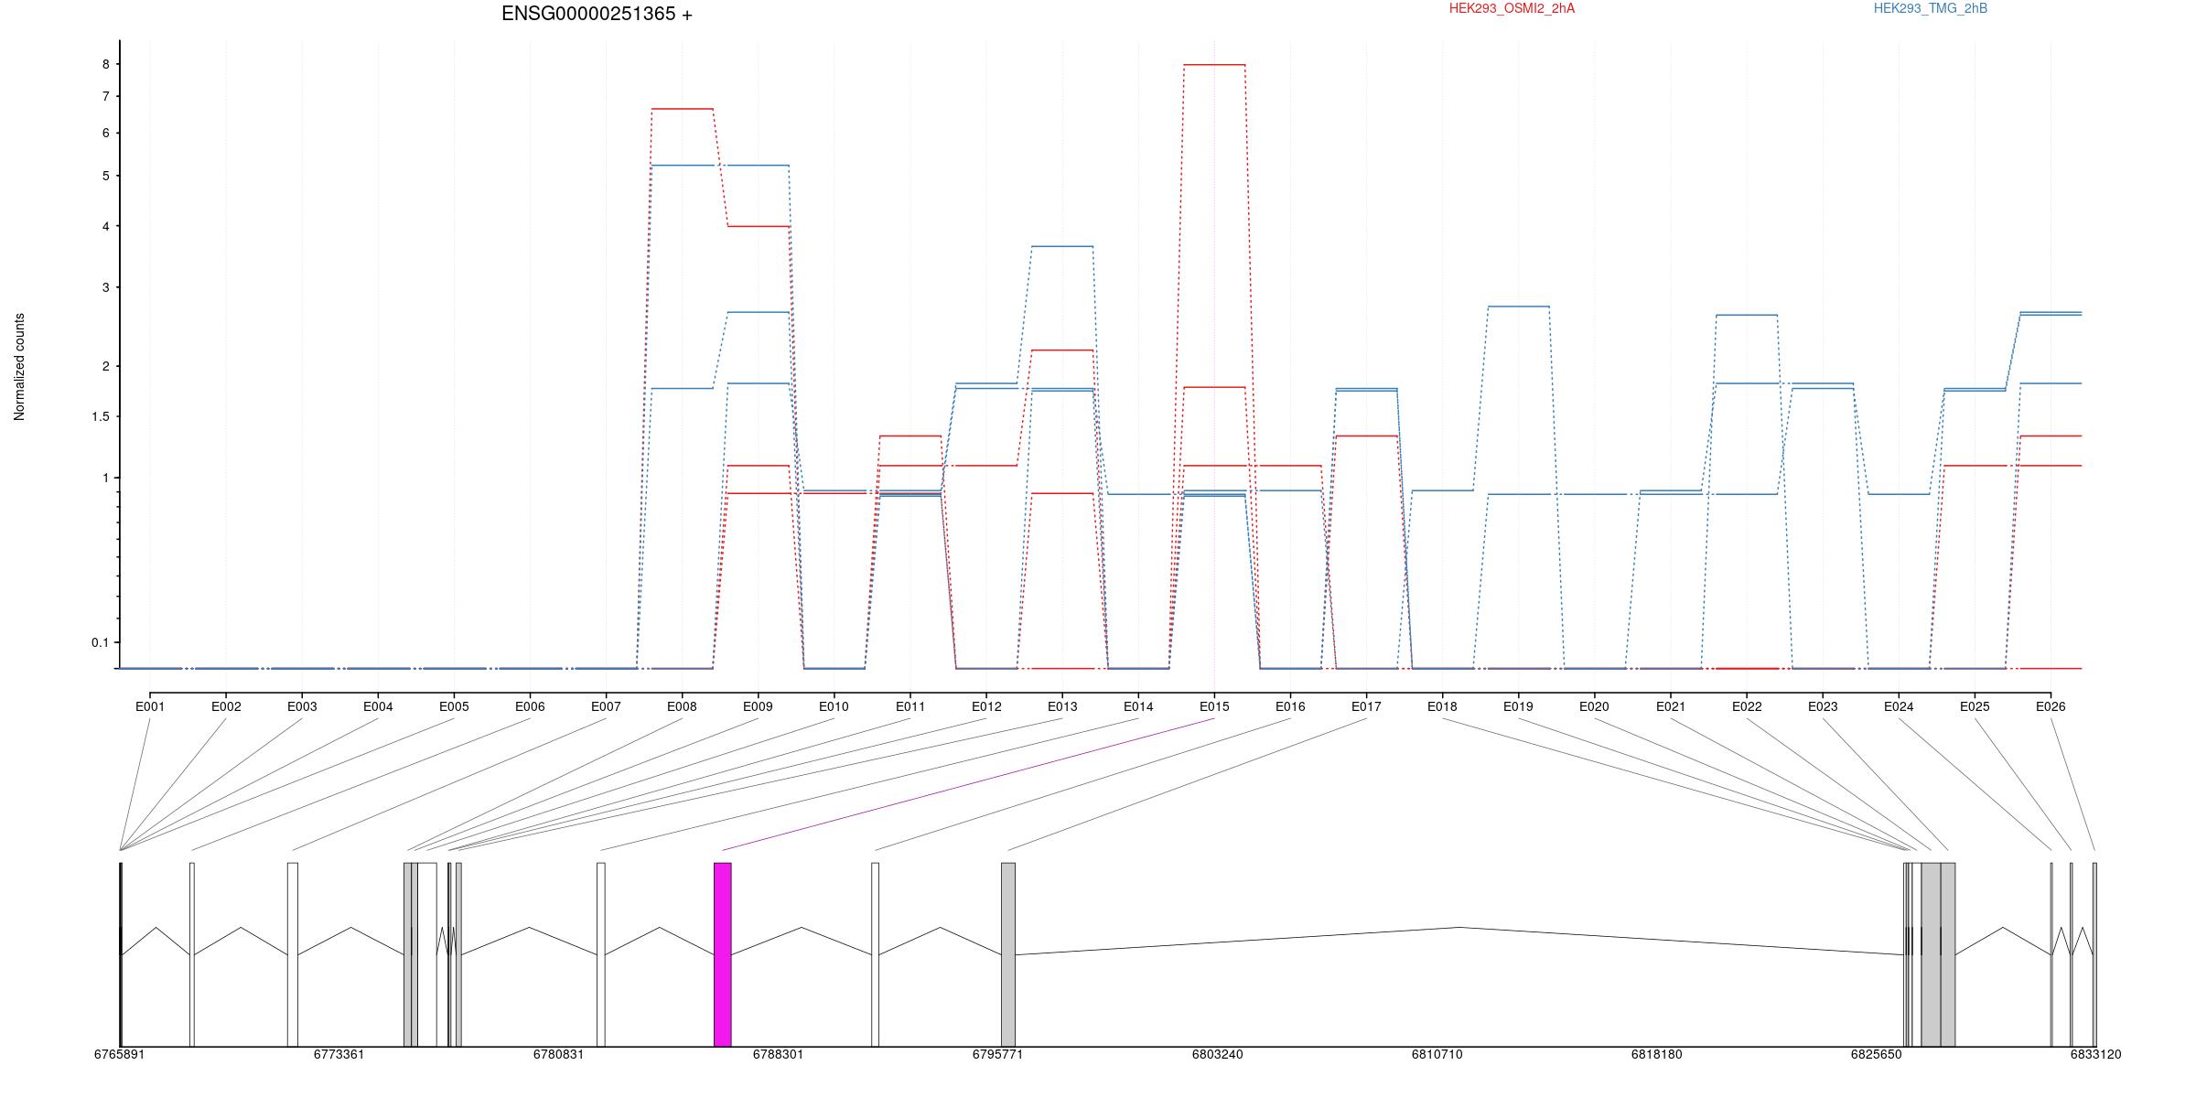Screen dimensions: 2196x1098
Task: Click y-axis tick value 3
Action: tap(106, 287)
